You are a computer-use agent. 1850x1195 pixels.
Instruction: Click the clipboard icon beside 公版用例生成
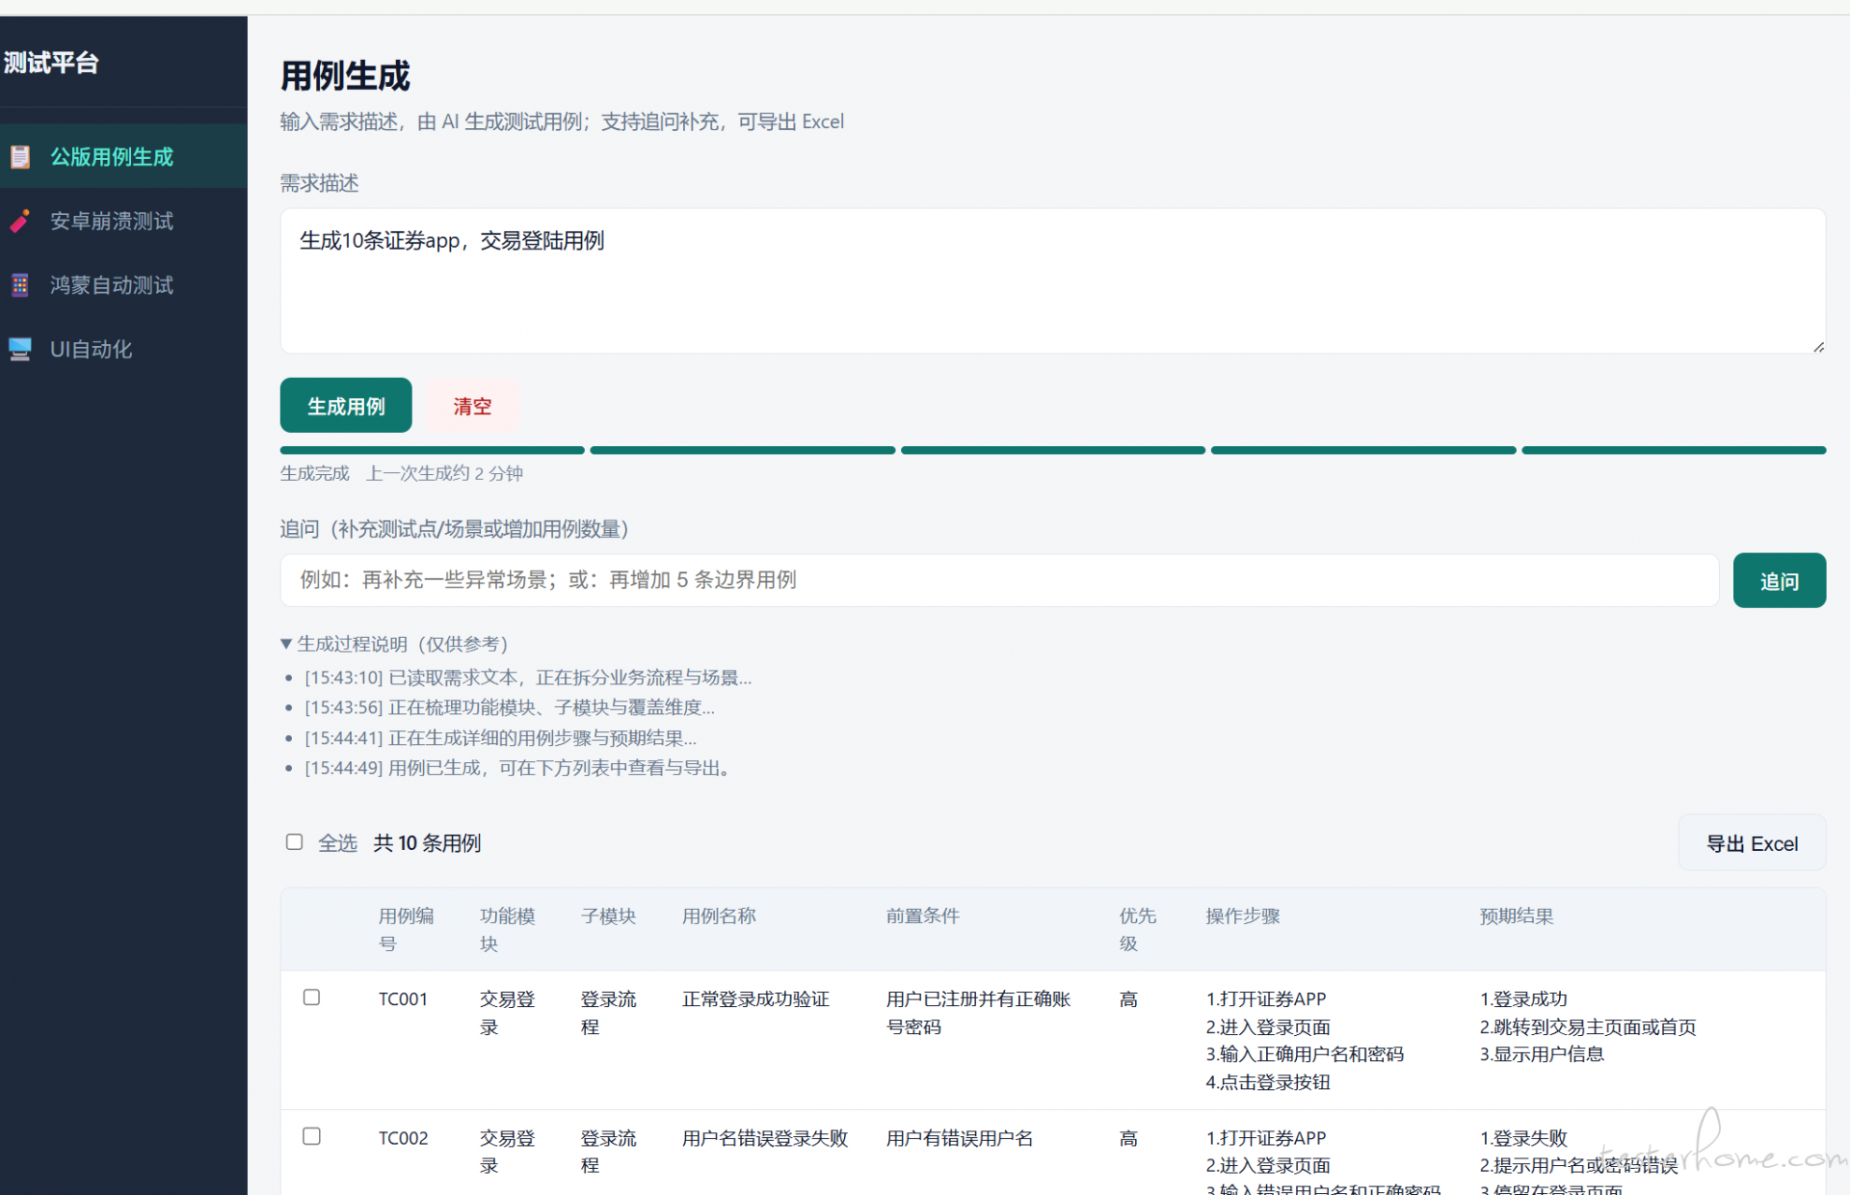[20, 156]
